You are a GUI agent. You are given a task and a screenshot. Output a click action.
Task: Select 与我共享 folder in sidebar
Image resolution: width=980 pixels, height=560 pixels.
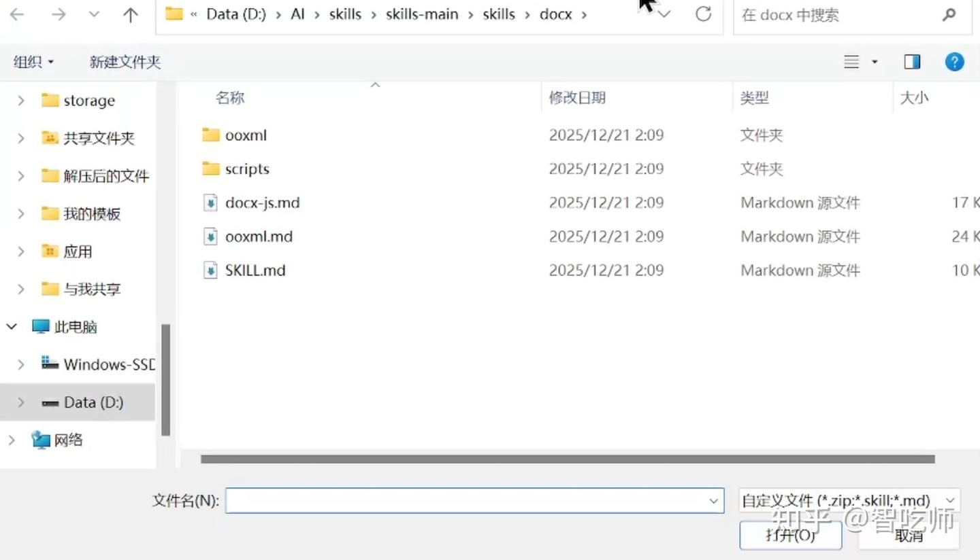[80, 290]
